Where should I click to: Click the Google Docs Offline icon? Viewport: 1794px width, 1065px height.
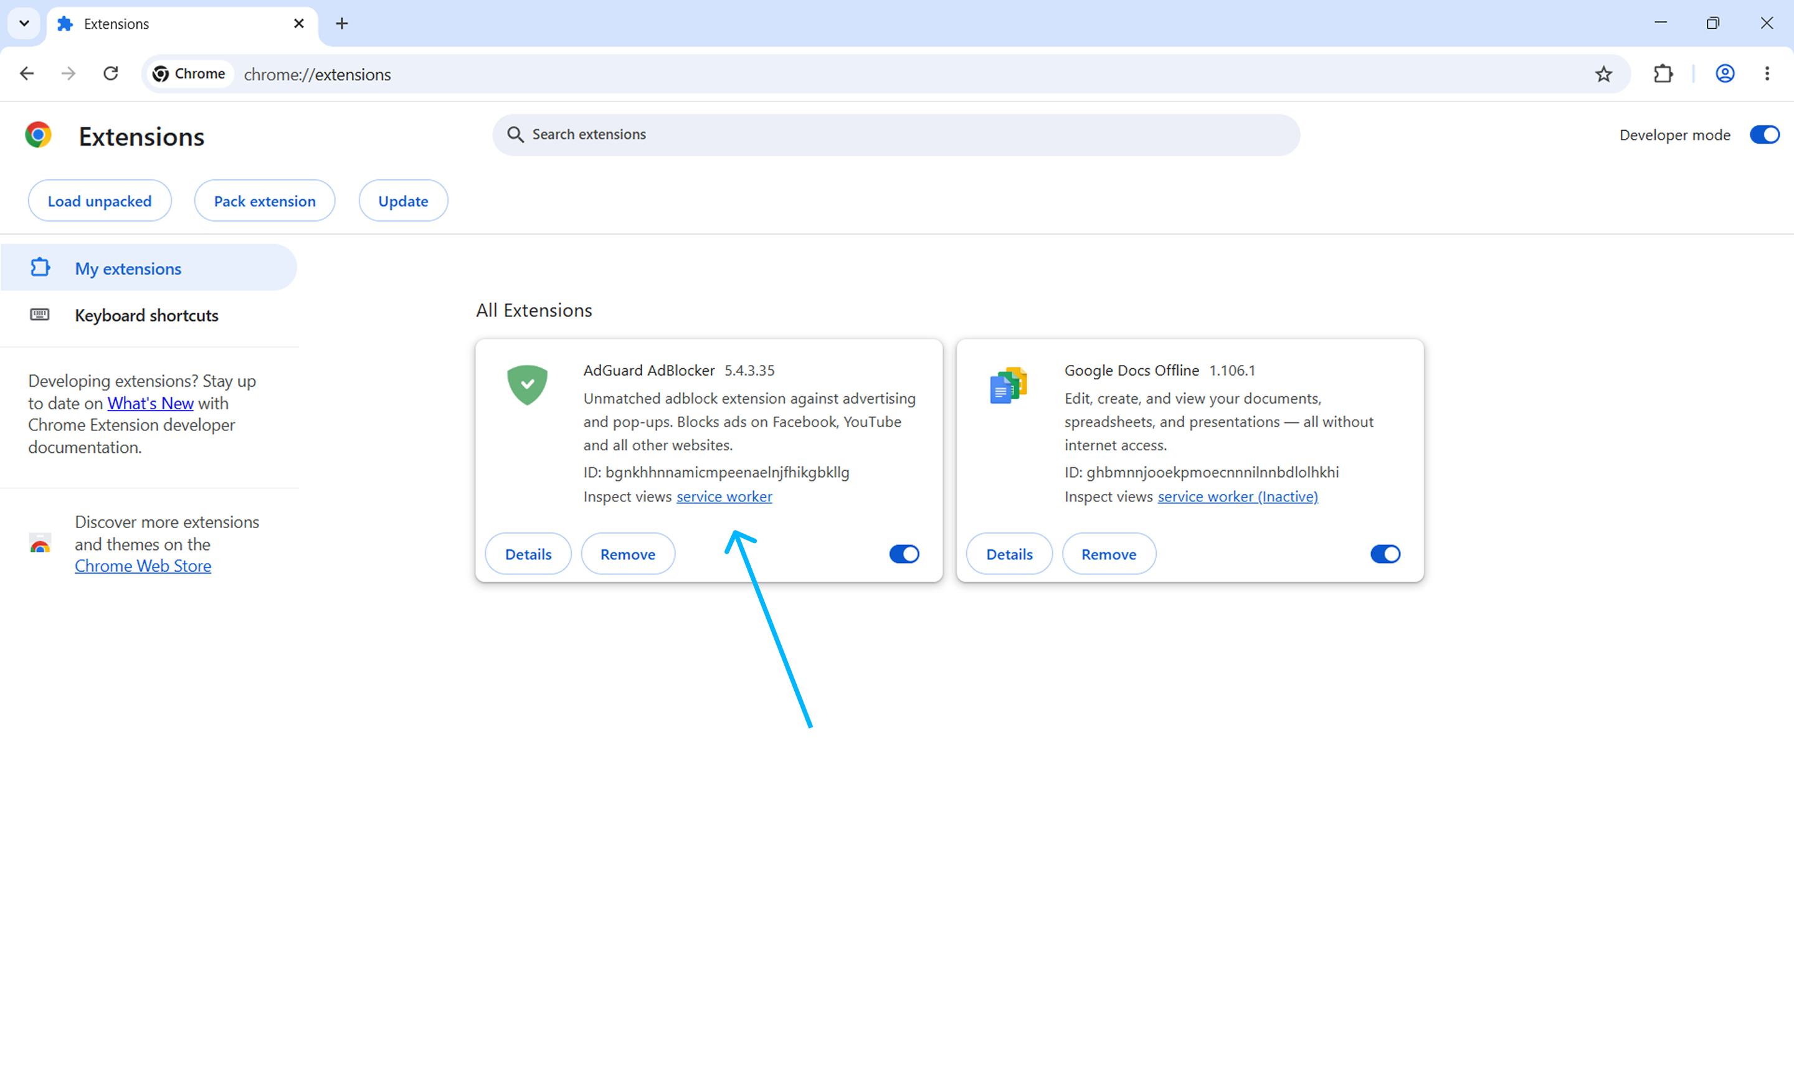[1009, 385]
